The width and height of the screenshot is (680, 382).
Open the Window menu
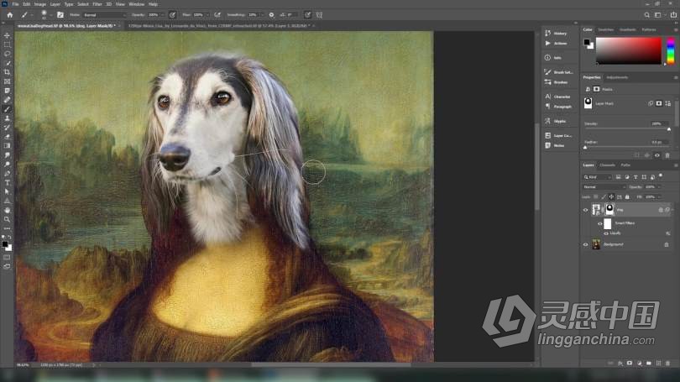(x=137, y=4)
